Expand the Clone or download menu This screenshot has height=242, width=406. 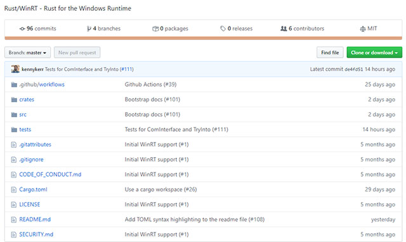coord(374,53)
